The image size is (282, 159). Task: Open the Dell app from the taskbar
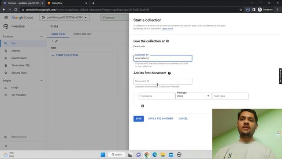(x=179, y=155)
